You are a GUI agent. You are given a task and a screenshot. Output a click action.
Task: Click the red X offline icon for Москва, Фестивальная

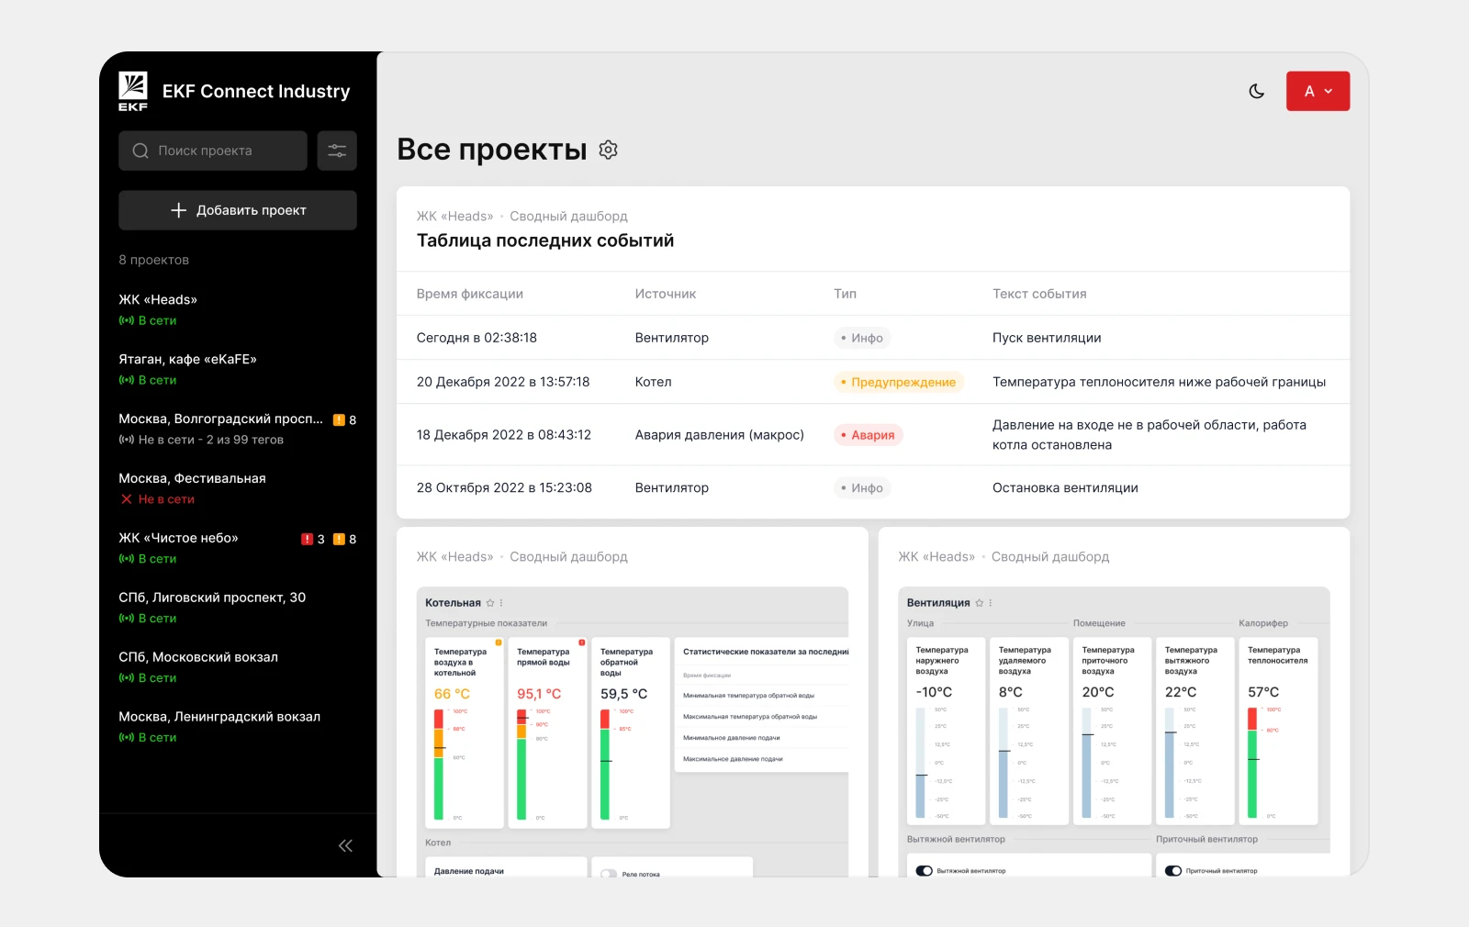127,499
